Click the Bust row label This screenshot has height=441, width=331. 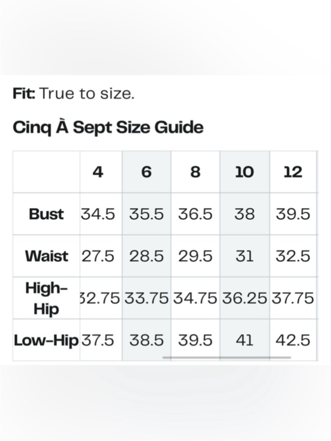click(x=46, y=214)
